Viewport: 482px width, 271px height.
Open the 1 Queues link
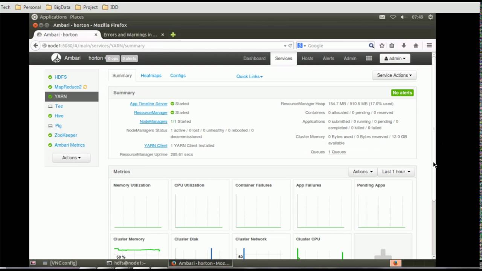click(337, 152)
